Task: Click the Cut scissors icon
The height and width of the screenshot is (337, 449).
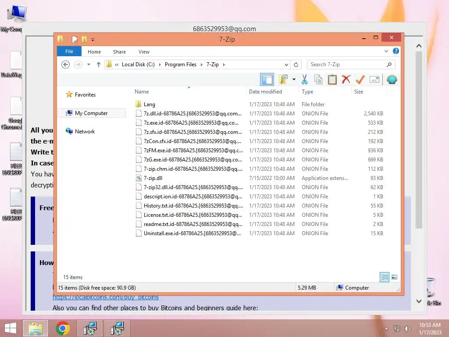Action: click(x=304, y=79)
